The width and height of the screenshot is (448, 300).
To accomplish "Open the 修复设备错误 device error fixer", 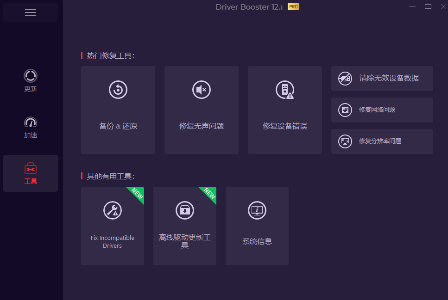I will click(284, 110).
